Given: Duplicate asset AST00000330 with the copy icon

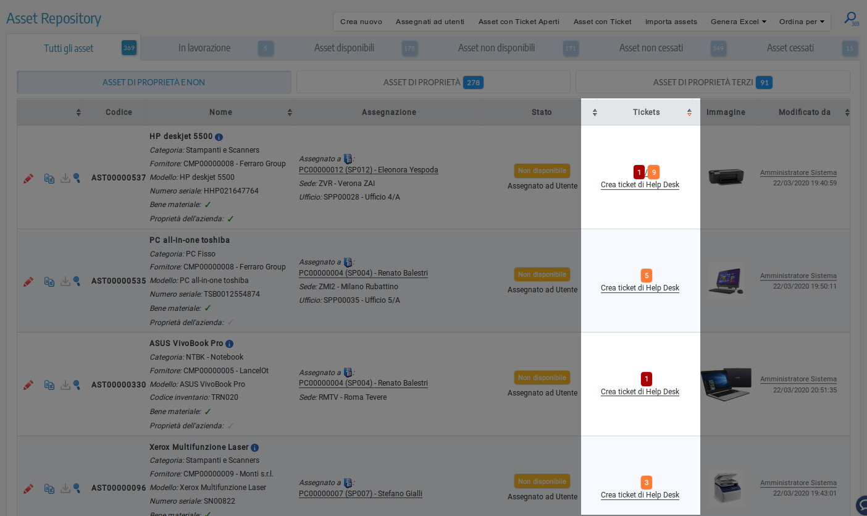Looking at the screenshot, I should pos(49,384).
